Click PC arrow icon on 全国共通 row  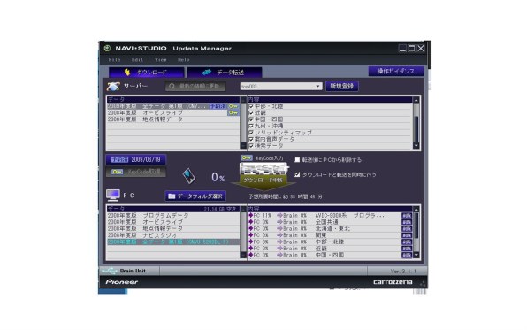[250, 222]
